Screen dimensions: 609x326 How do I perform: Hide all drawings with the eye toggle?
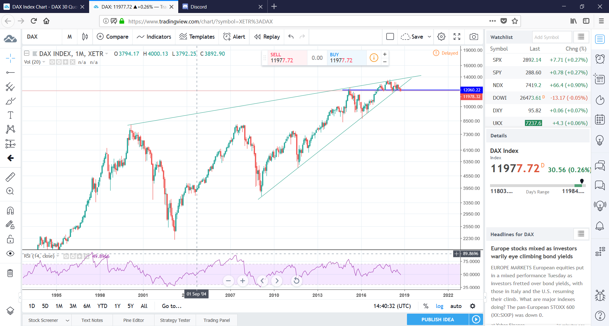tap(10, 253)
